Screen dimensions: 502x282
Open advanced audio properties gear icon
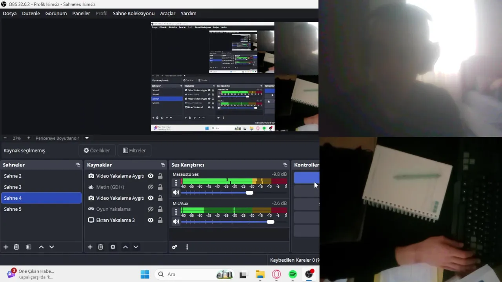tap(175, 247)
